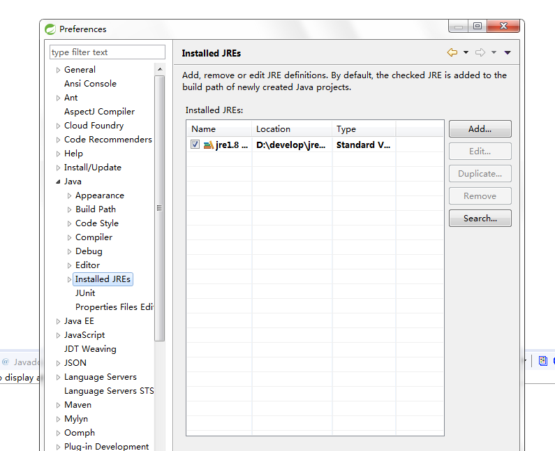Expand the Build Path node
555x451 pixels.
69,210
